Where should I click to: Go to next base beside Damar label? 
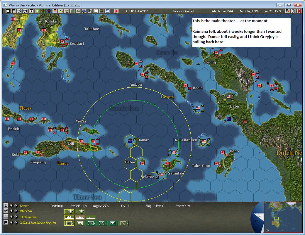click(16, 206)
